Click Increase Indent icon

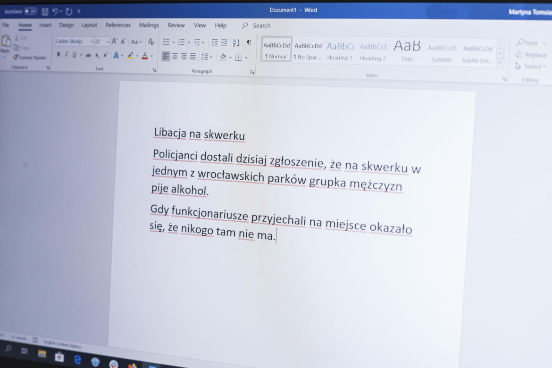point(224,42)
